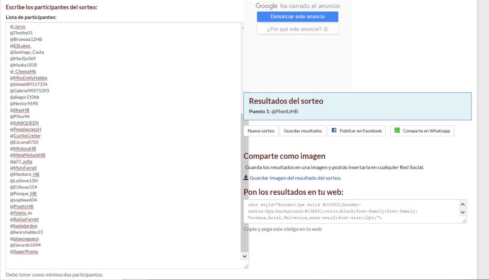Image resolution: width=489 pixels, height=280 pixels.
Task: Click participant @MelaMellarkHB
Action: point(28,155)
